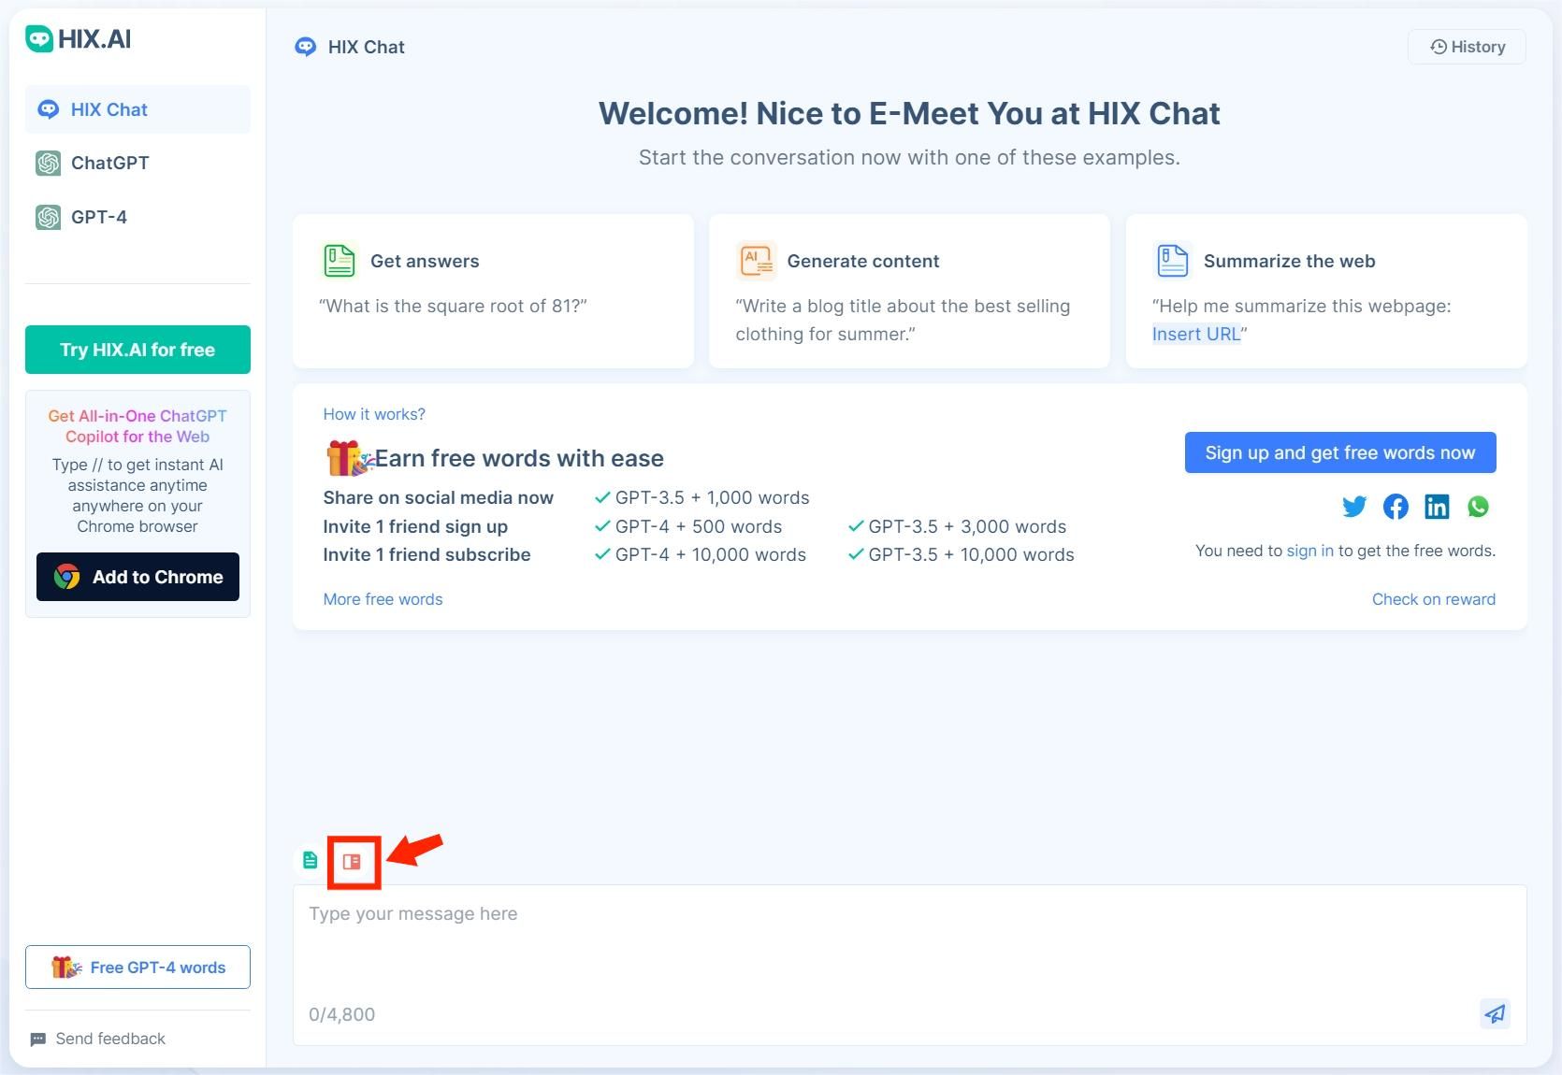Select the Summarize the web card
Viewport: 1562px width, 1075px height.
click(1326, 291)
